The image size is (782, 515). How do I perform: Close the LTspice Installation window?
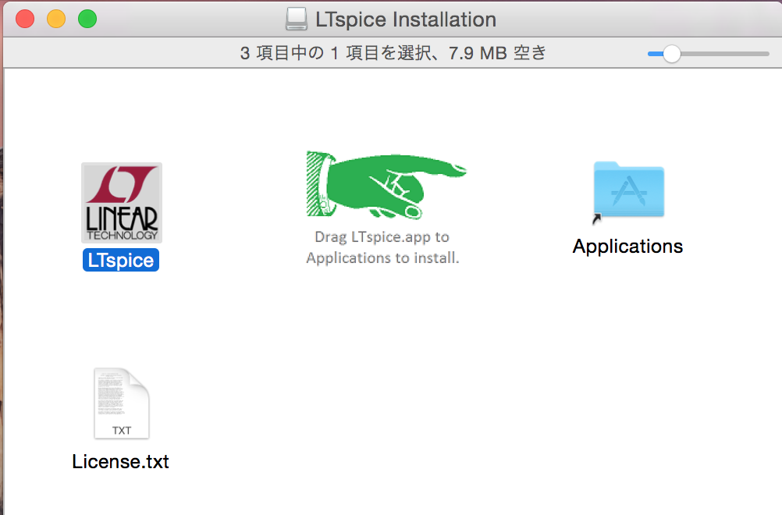25,20
